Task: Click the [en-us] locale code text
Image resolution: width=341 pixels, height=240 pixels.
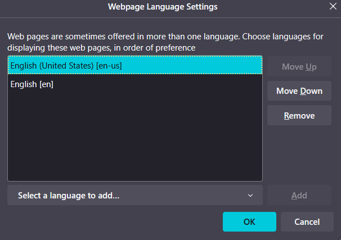Action: click(x=109, y=66)
